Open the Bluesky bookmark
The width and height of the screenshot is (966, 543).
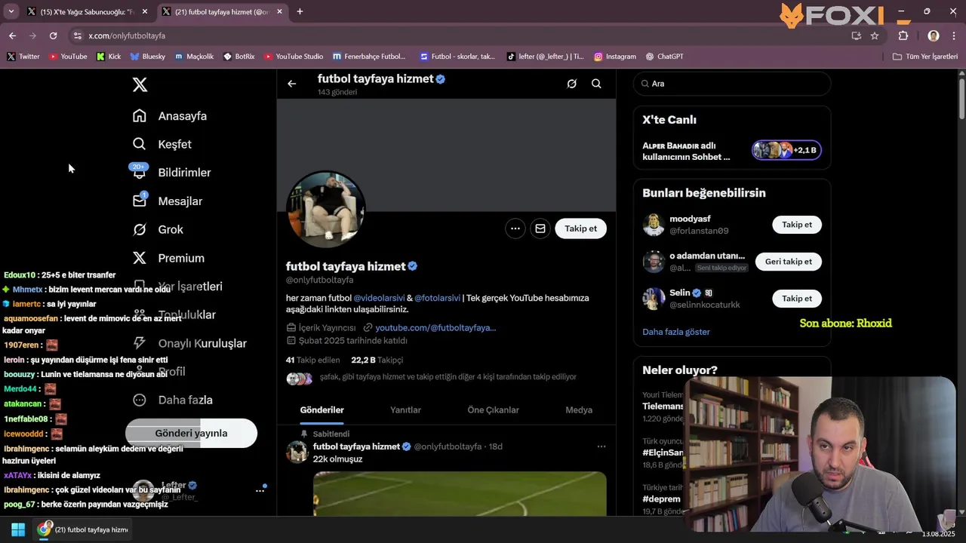click(x=148, y=57)
